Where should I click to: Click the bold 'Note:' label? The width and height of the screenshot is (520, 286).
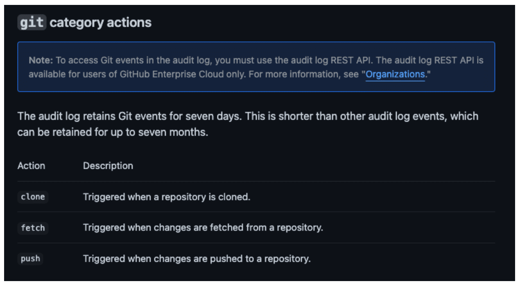click(x=41, y=61)
